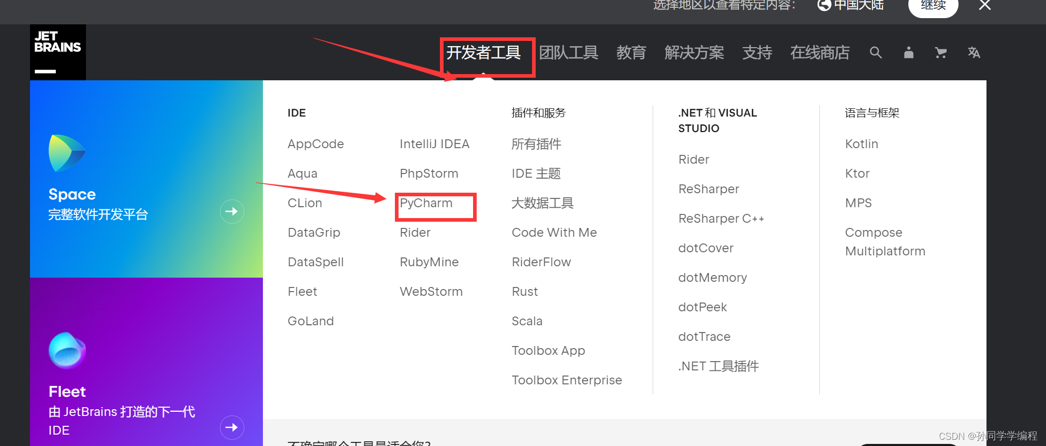Choose the CLion link
Screen dimensions: 1046x446
[x=305, y=203]
